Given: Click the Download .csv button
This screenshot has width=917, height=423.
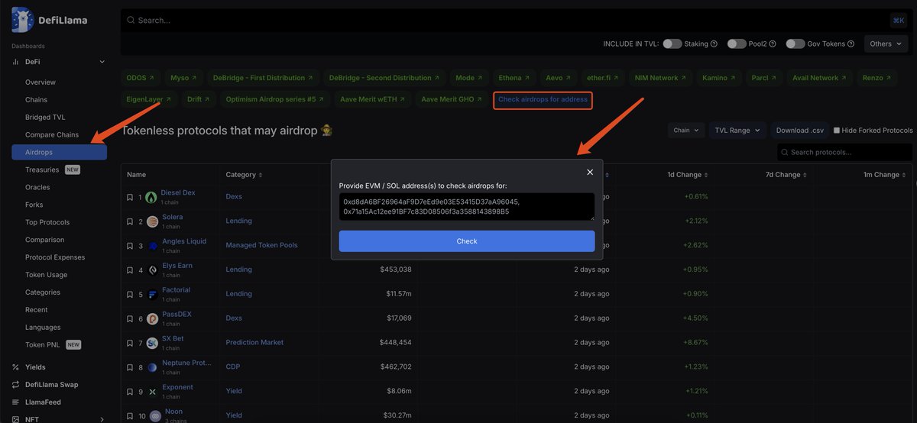Looking at the screenshot, I should [x=800, y=131].
